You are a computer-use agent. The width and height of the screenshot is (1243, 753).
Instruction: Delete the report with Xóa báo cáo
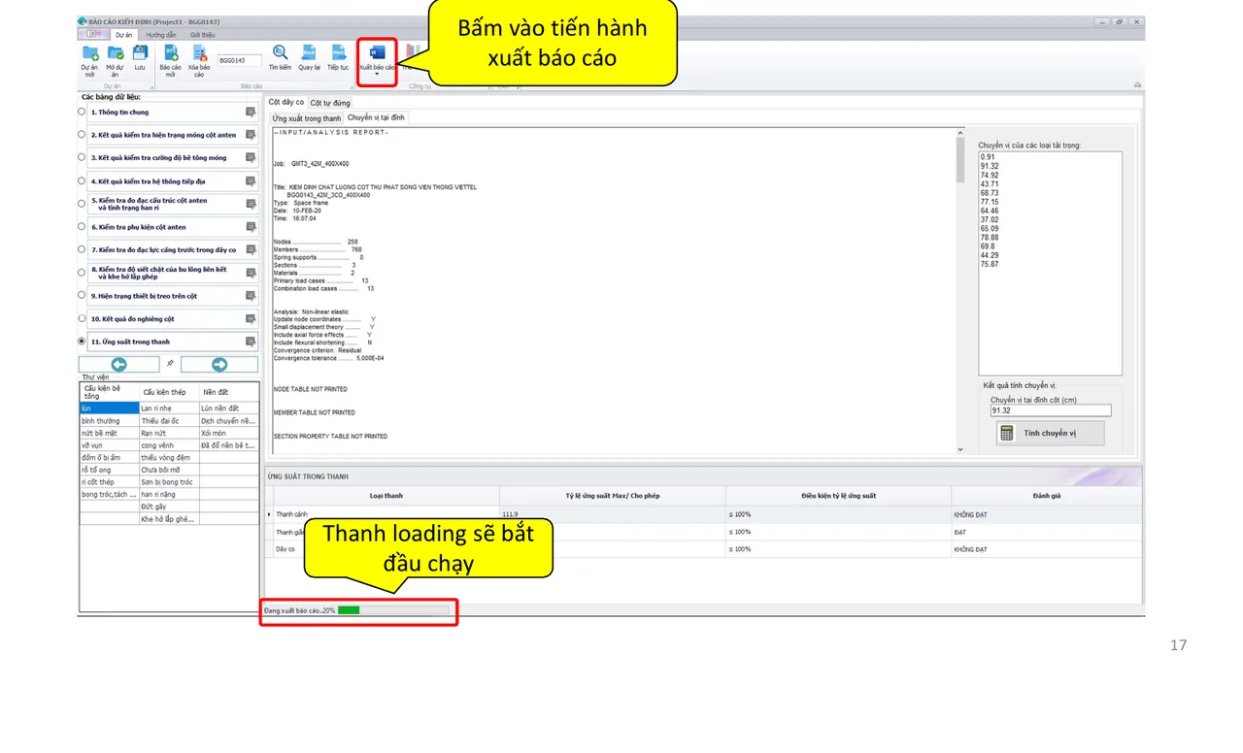click(199, 53)
